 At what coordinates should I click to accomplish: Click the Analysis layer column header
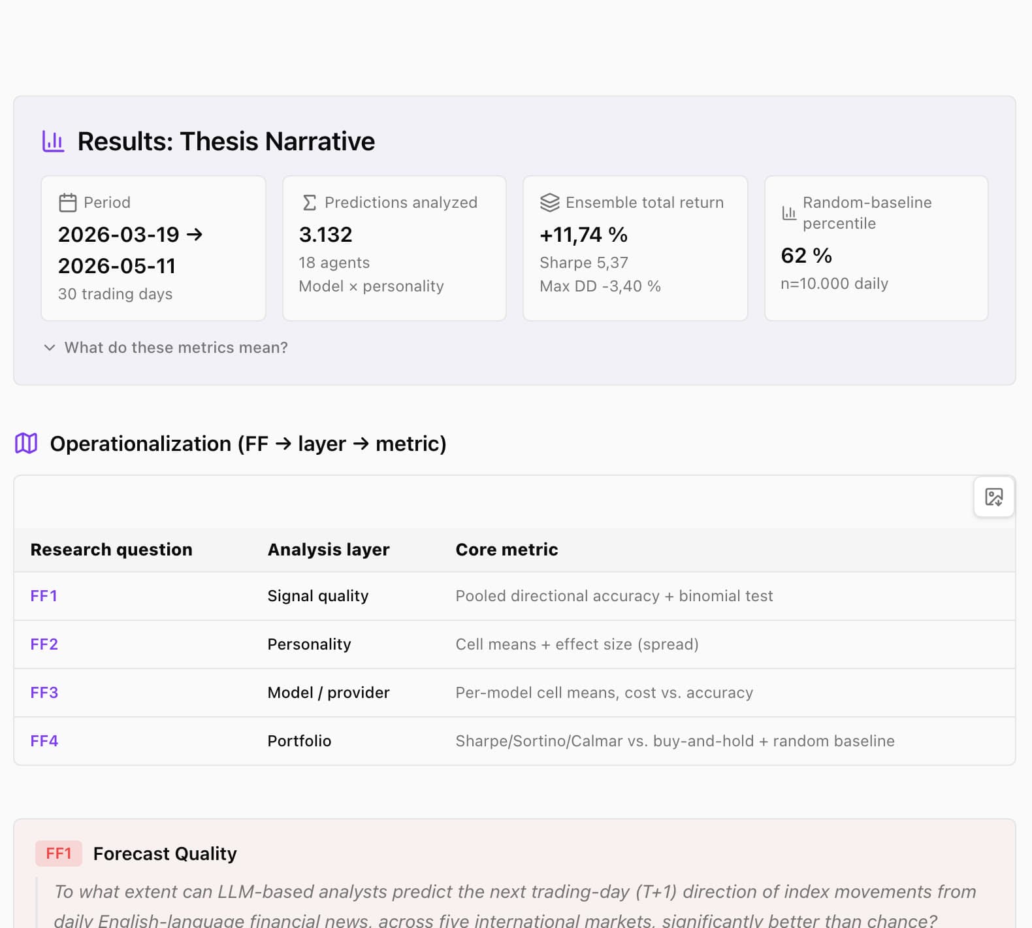tap(329, 550)
